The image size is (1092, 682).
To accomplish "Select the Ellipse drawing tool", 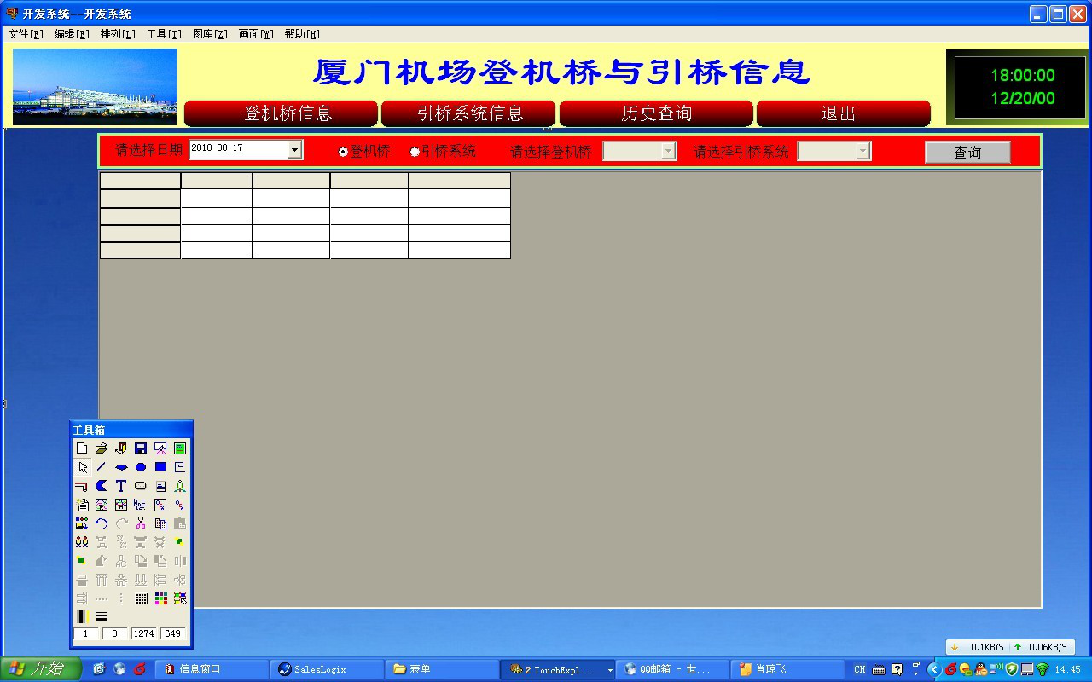I will click(141, 466).
